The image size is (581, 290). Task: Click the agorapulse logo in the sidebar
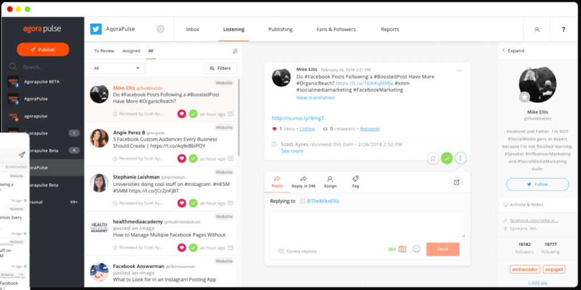pyautogui.click(x=43, y=29)
